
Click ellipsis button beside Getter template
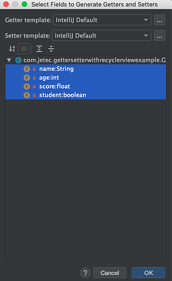[159, 20]
